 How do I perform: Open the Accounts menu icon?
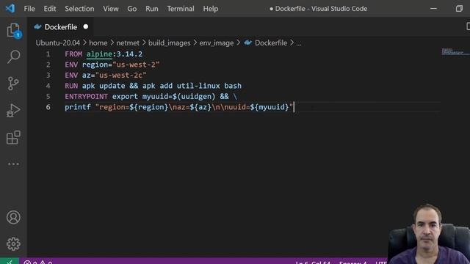pyautogui.click(x=13, y=217)
